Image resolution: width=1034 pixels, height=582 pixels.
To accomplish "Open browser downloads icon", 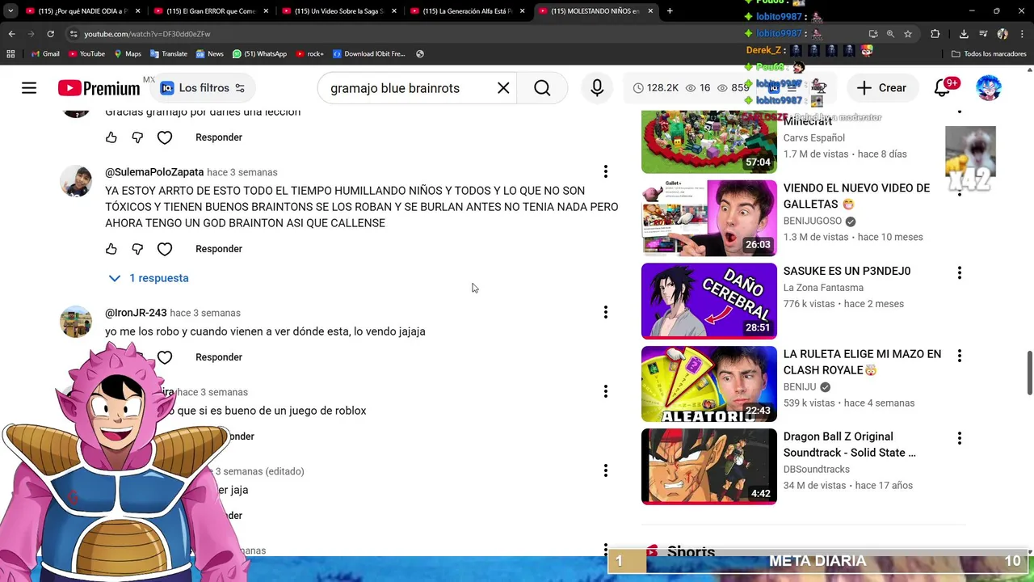I will pos(964,34).
